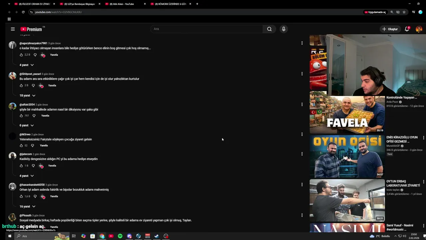
Task: Open the OYUN OFİSİ video thumbnail
Action: click(347, 156)
